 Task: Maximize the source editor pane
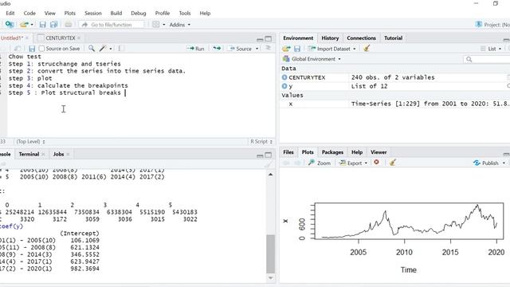(269, 39)
